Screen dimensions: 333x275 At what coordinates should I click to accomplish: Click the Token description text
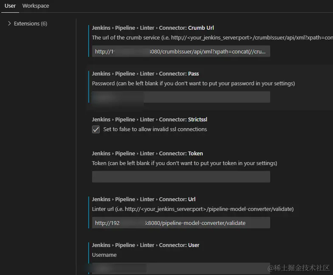point(185,163)
